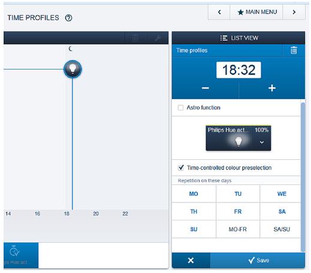311x273 pixels.
Task: Expand the Philips Hue 100% dropdown chevron
Action: pyautogui.click(x=262, y=142)
